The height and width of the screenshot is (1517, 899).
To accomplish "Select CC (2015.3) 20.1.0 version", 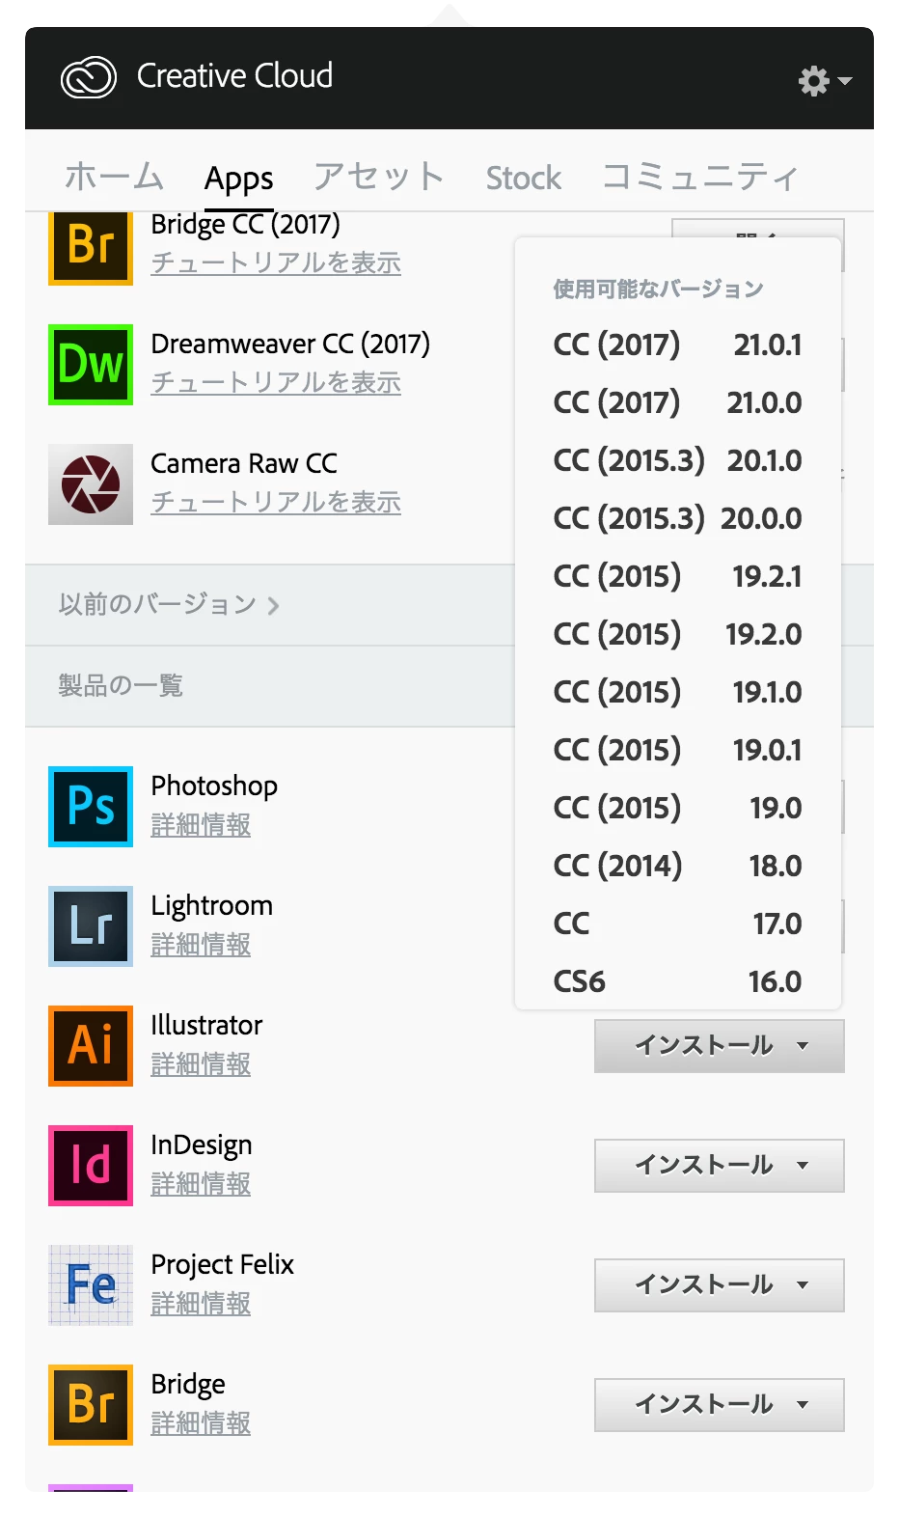I will click(x=678, y=460).
